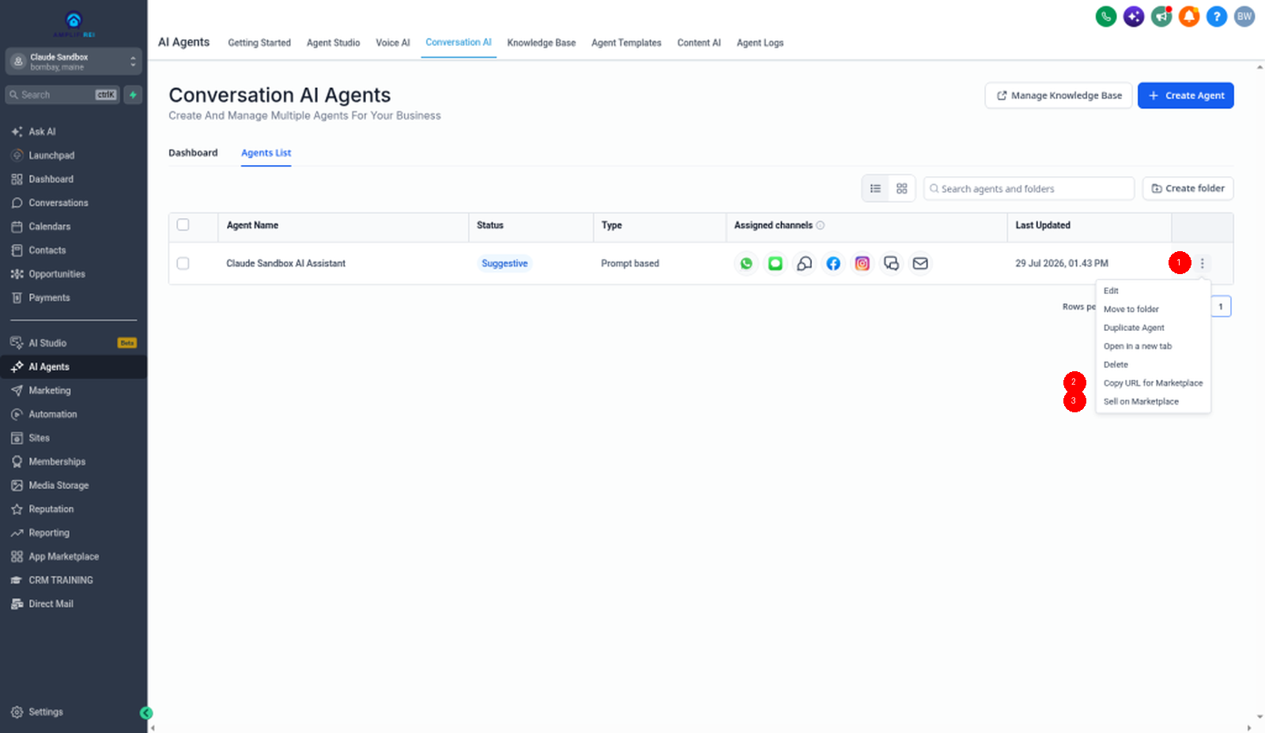Select Duplicate Agent option

1134,328
